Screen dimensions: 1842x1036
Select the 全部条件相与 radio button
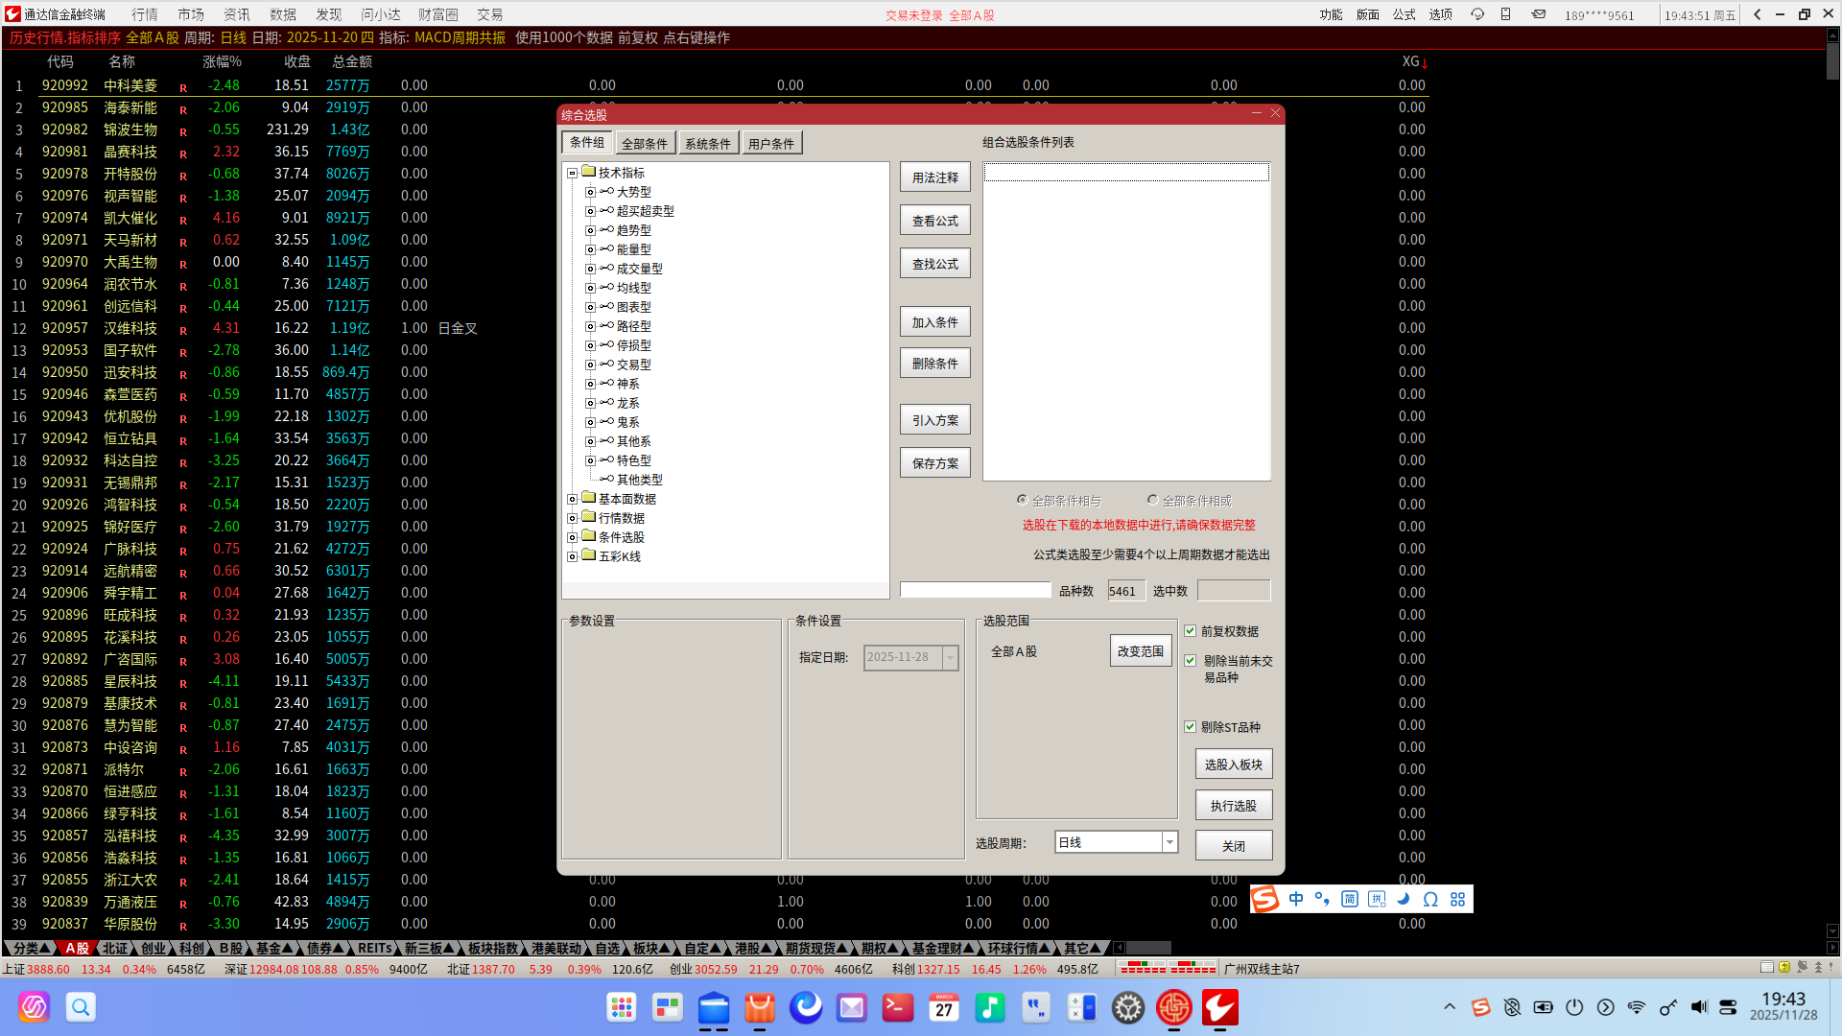pyautogui.click(x=1022, y=500)
